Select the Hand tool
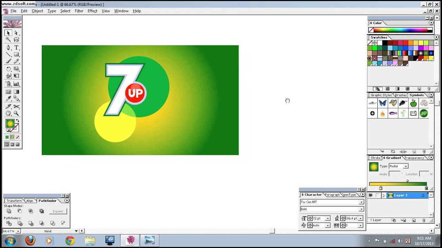 (x=8, y=113)
